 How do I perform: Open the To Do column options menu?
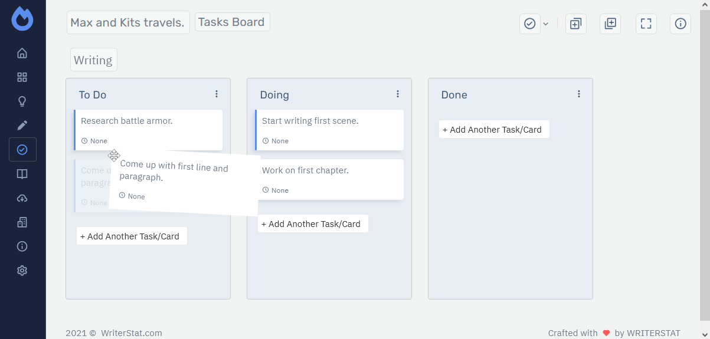tap(217, 94)
